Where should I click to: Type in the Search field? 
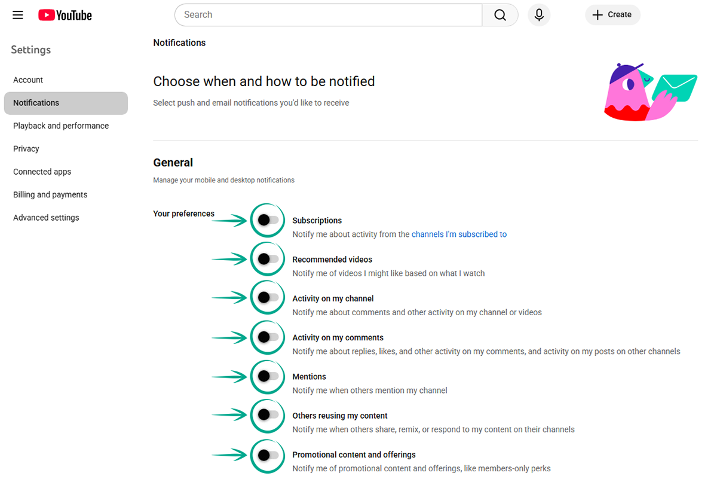pyautogui.click(x=329, y=15)
